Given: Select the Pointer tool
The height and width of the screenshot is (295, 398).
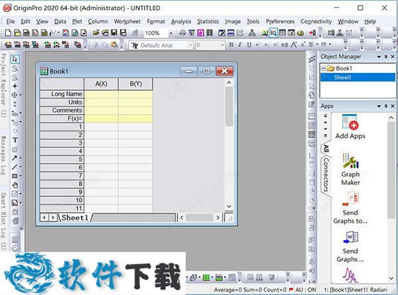Looking at the screenshot, I should click(15, 59).
